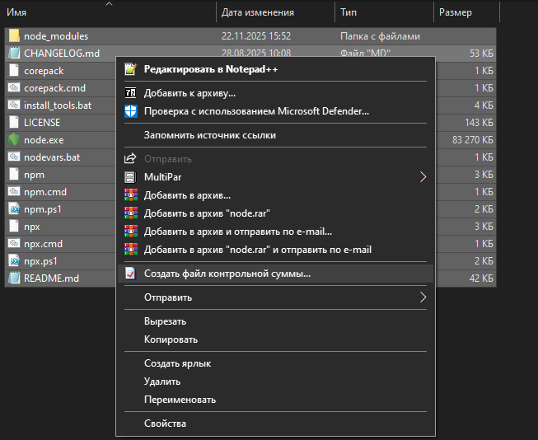
Task: Sort by Тип column header
Action: click(349, 12)
